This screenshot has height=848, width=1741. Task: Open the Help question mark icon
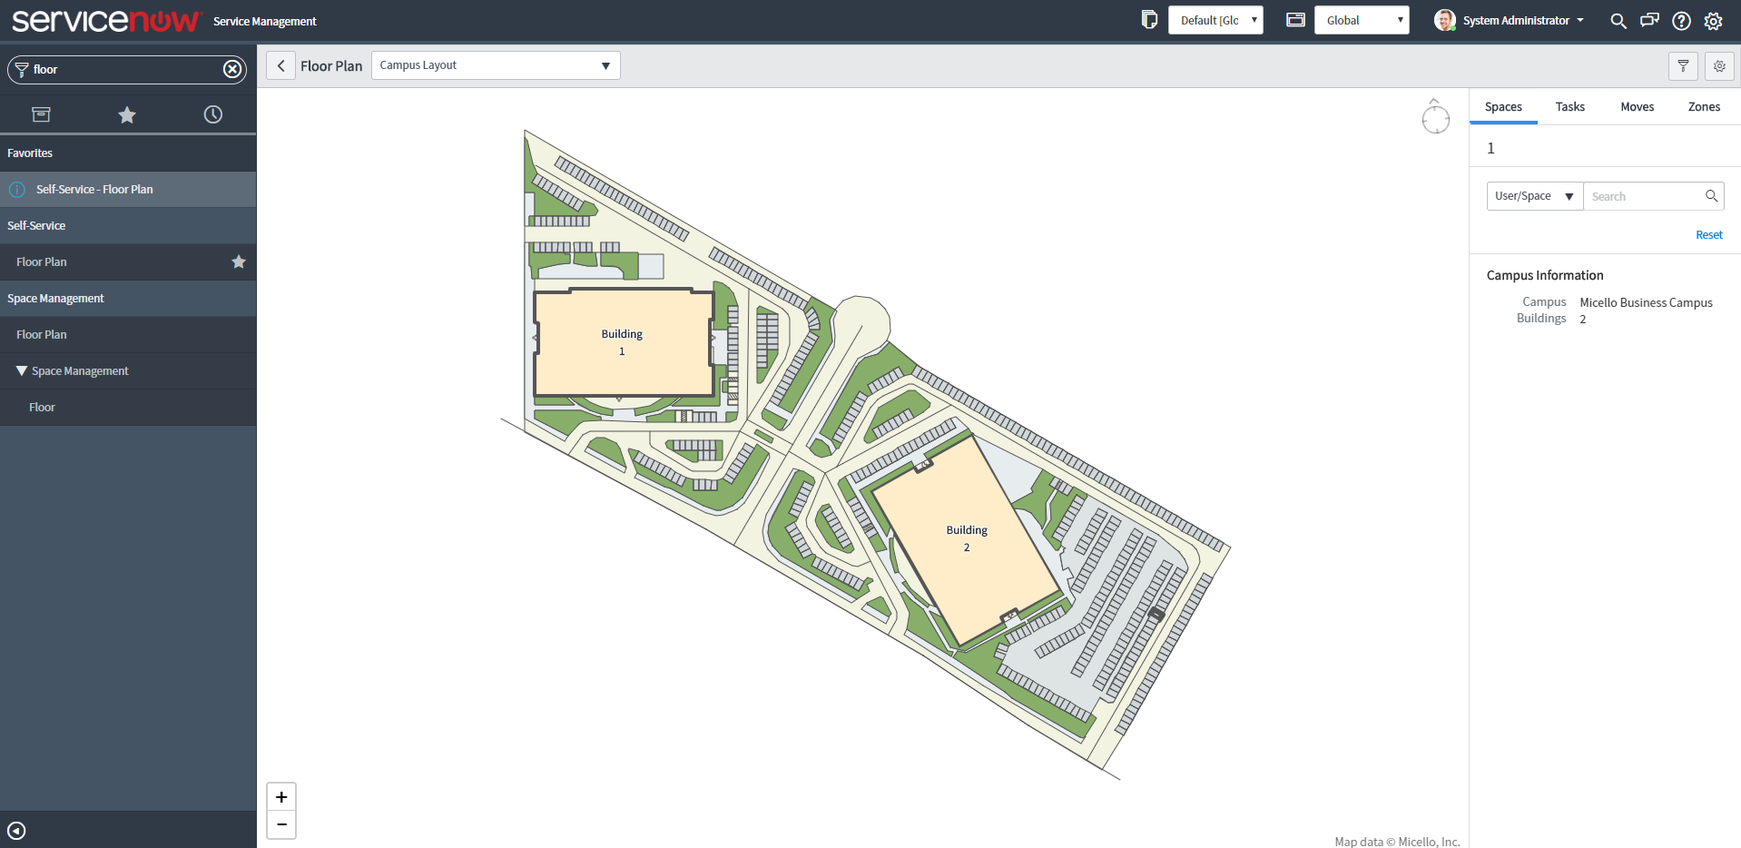click(1681, 20)
